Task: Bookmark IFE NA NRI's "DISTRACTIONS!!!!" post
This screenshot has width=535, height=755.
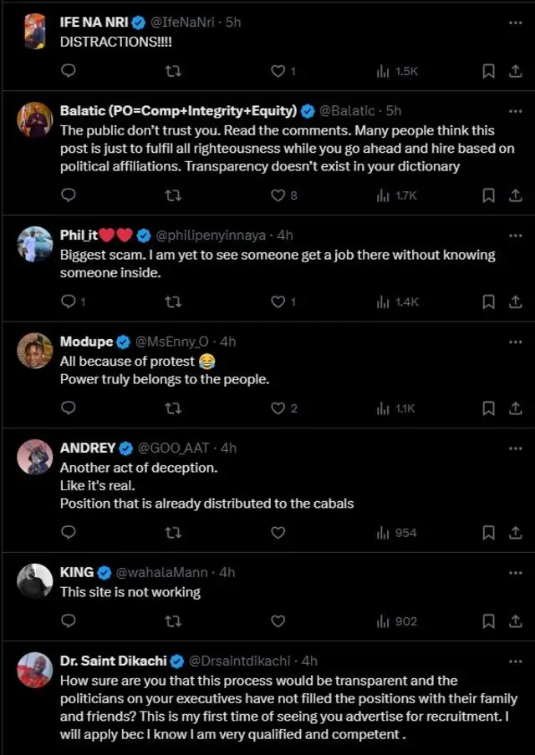Action: coord(488,72)
